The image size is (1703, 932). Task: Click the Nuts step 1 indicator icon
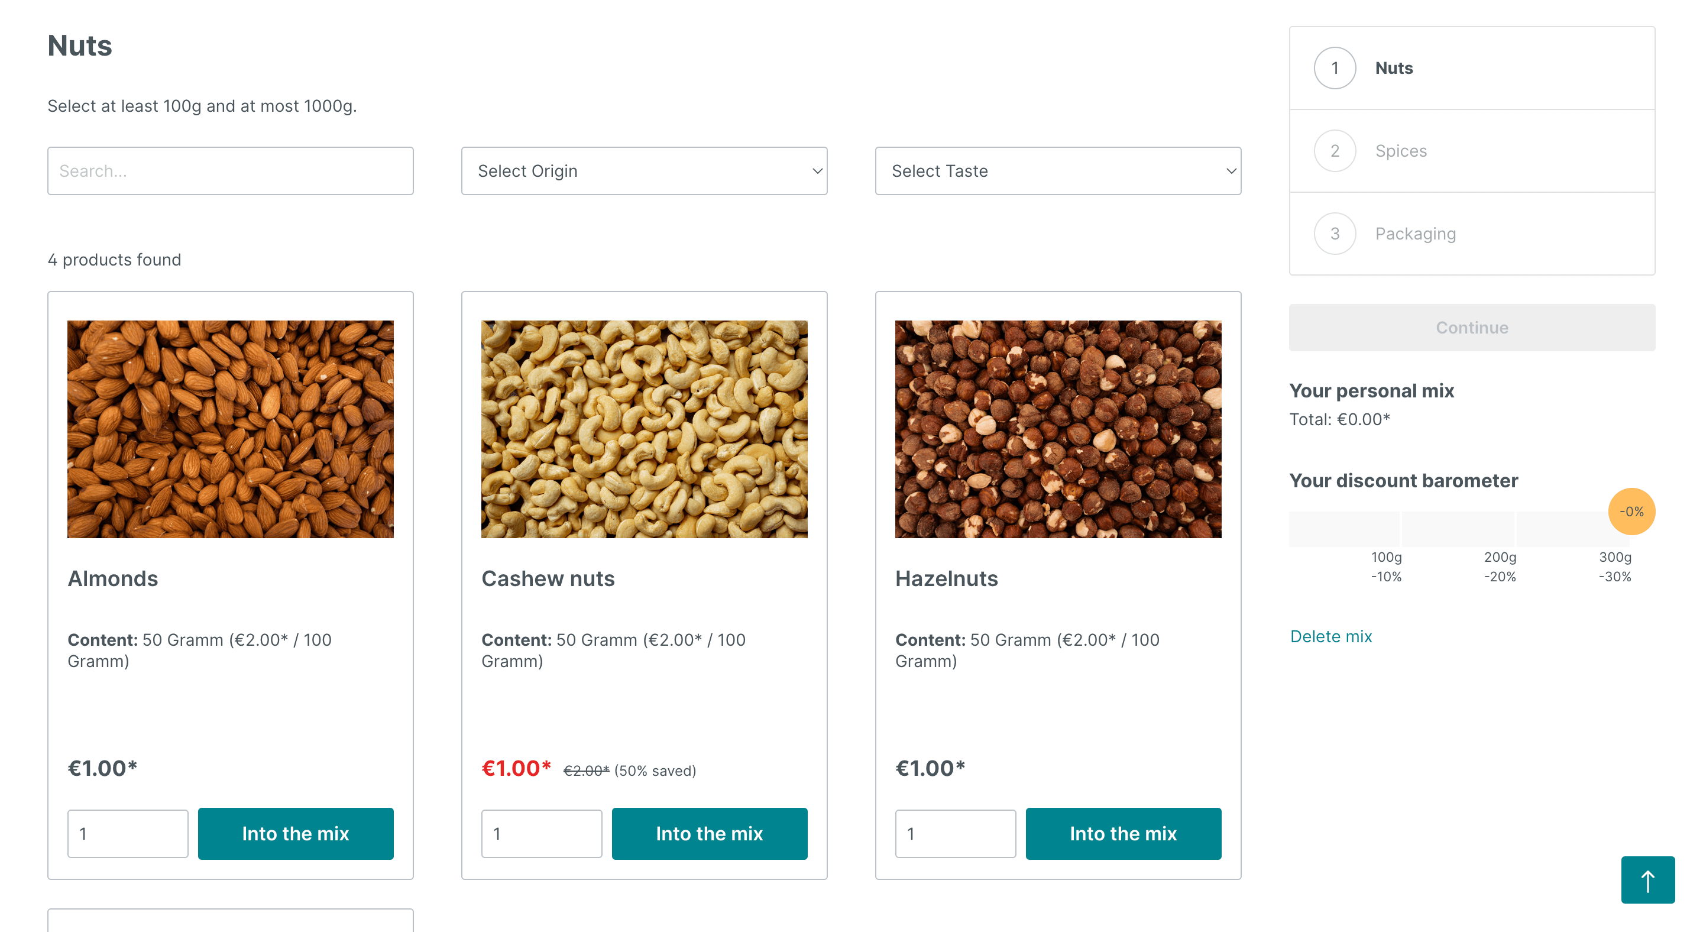click(x=1335, y=68)
